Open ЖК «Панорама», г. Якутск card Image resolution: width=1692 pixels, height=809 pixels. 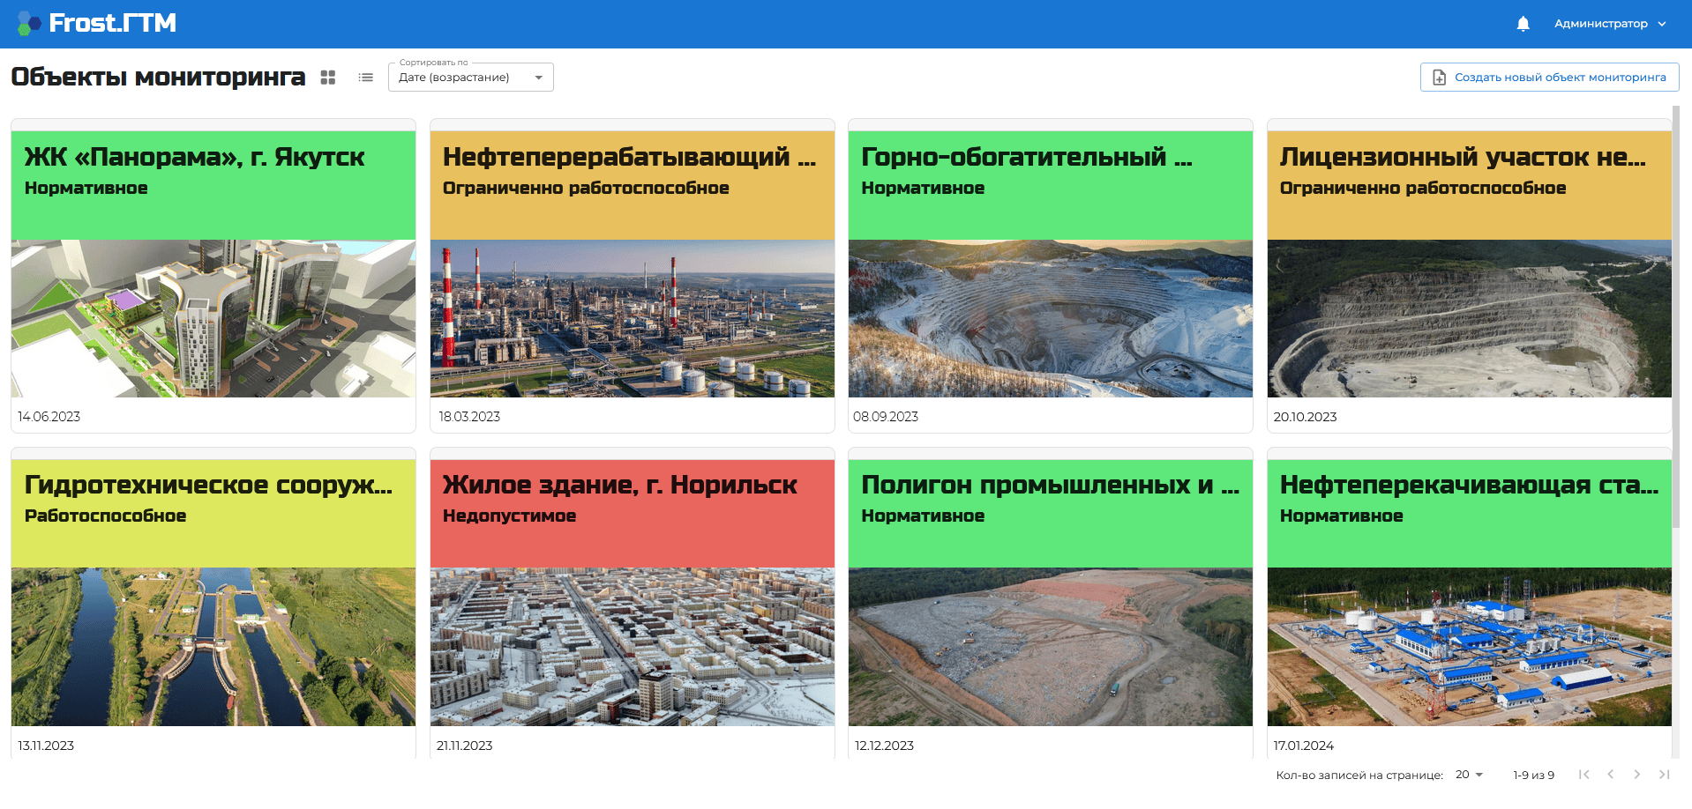213,276
